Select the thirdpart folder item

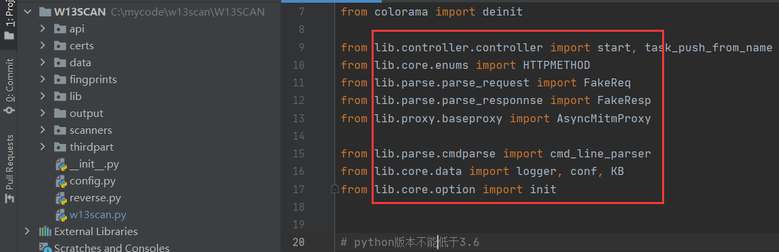pos(91,147)
